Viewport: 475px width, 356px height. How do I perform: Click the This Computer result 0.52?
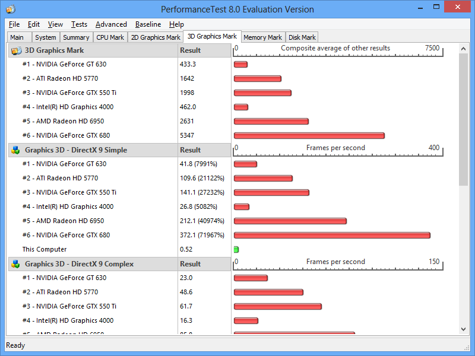tap(186, 249)
